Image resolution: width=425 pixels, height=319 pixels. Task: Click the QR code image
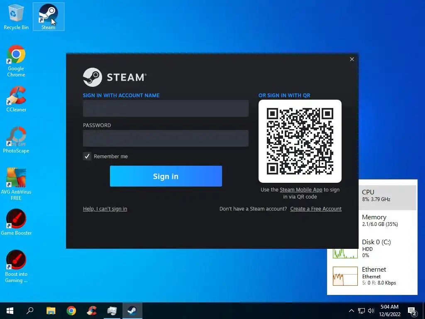pos(300,141)
